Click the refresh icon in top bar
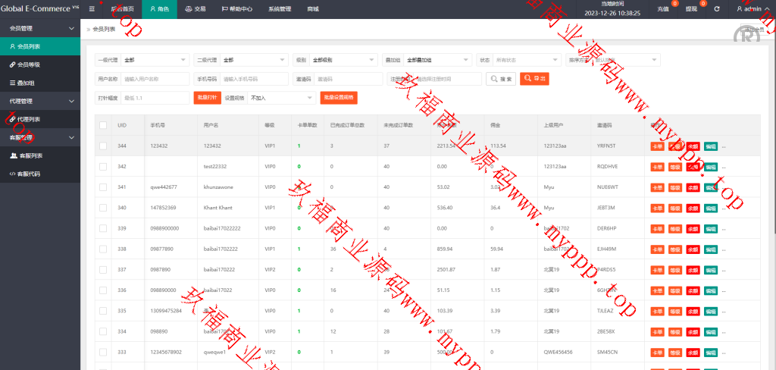The width and height of the screenshot is (776, 370). [x=716, y=9]
